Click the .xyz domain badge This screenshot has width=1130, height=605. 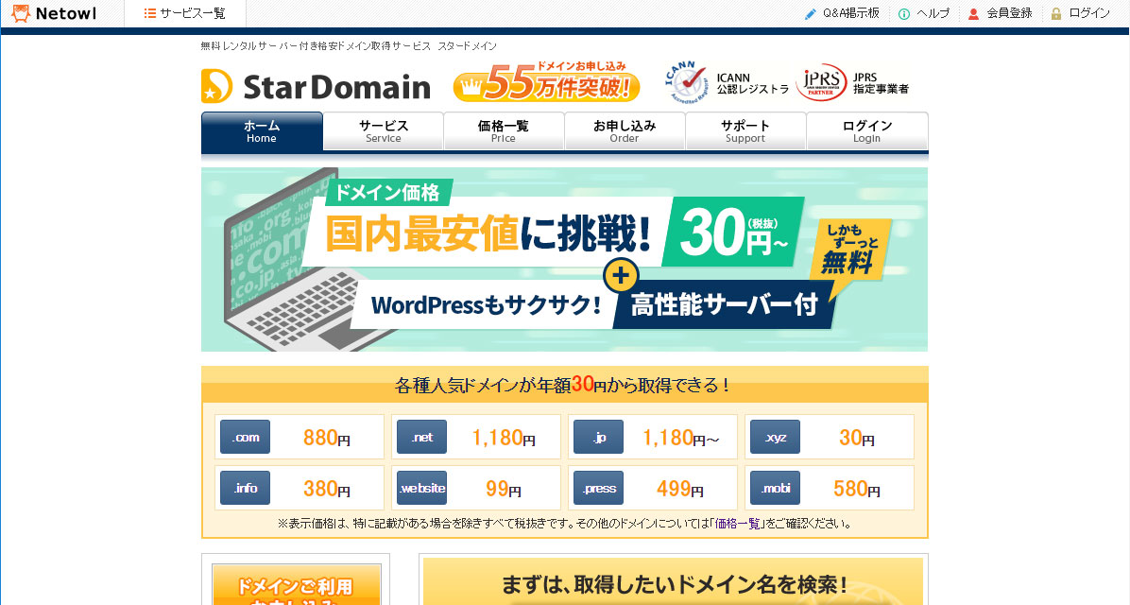click(775, 437)
